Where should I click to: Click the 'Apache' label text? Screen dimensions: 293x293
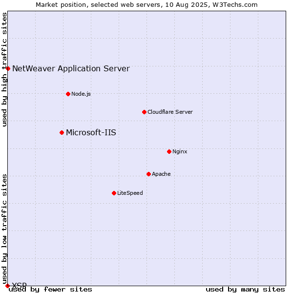pos(161,174)
